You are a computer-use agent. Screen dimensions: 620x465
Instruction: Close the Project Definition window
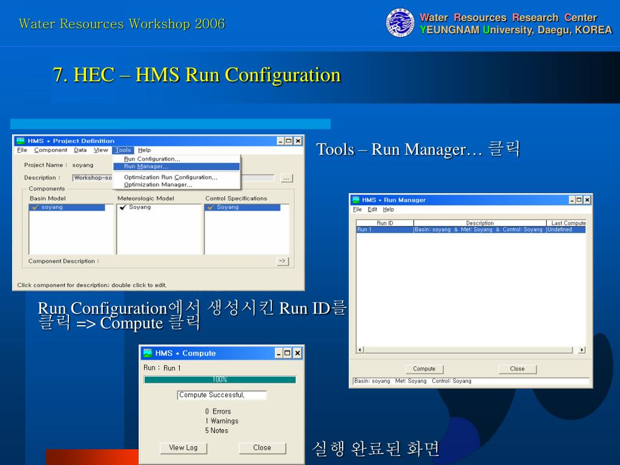[x=298, y=140]
